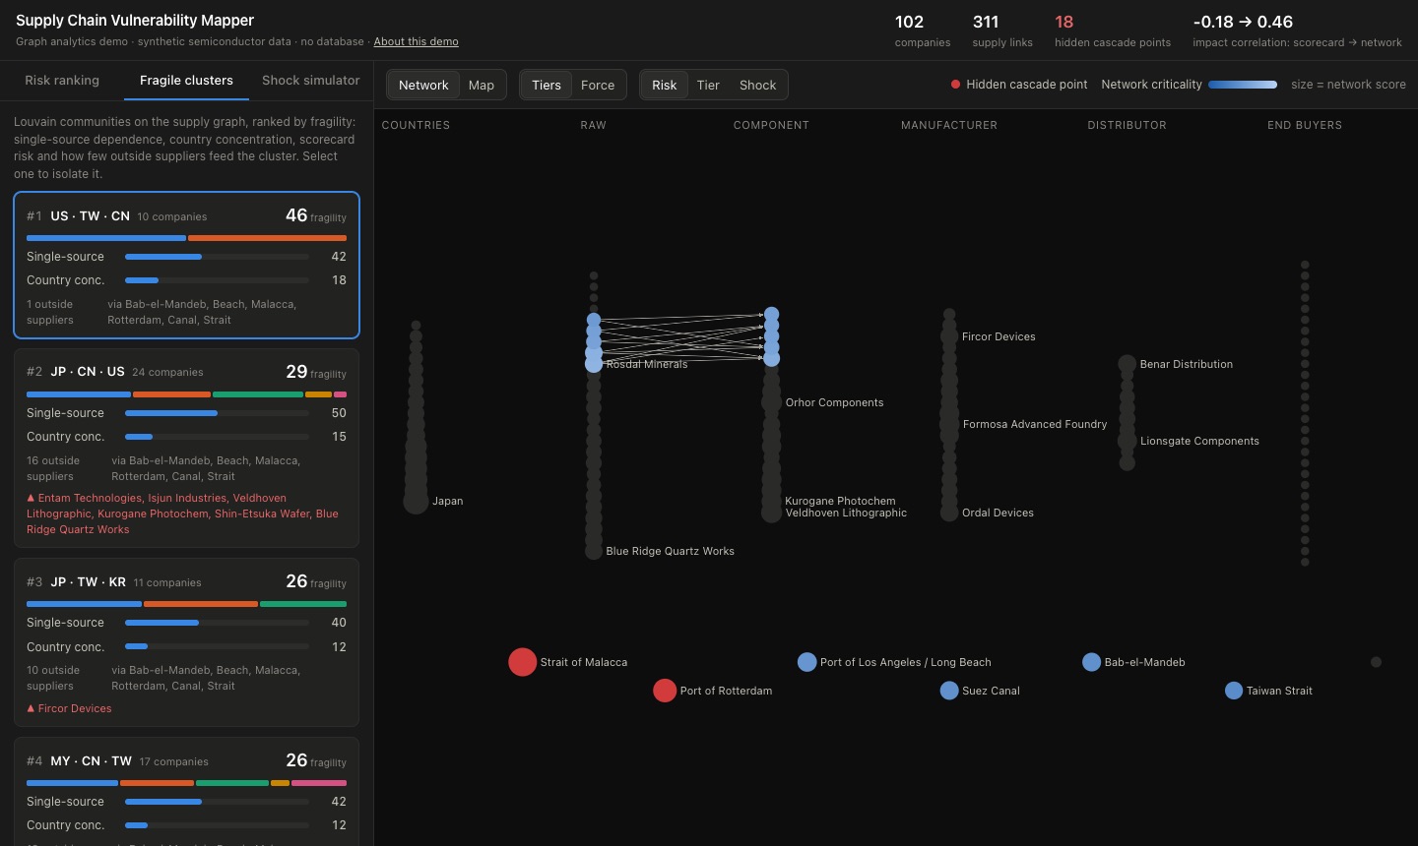Image resolution: width=1418 pixels, height=846 pixels.
Task: Switch layout to Force
Action: coord(598,85)
